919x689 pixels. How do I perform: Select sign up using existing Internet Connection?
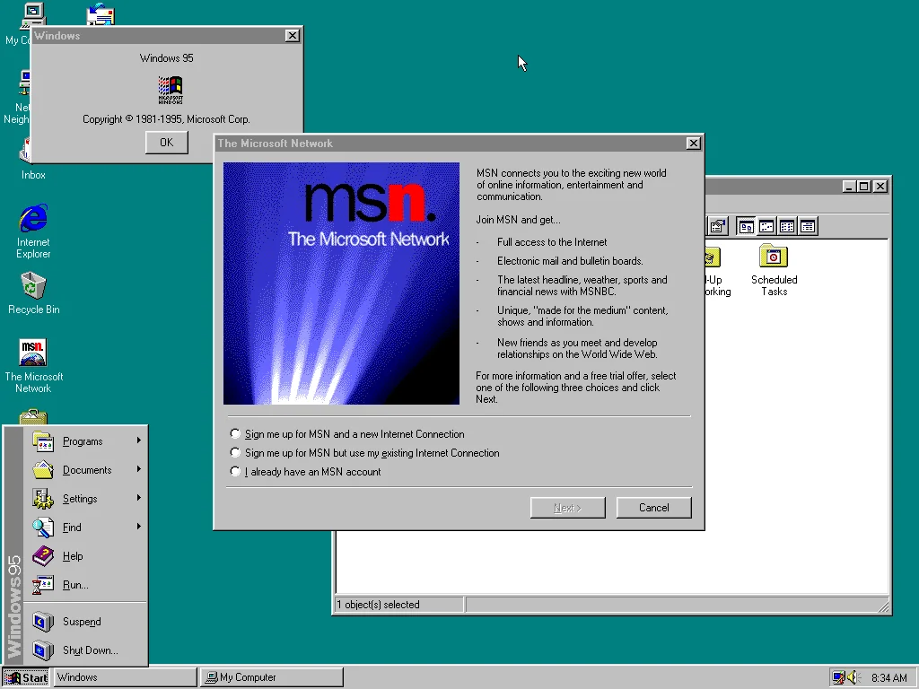(236, 453)
